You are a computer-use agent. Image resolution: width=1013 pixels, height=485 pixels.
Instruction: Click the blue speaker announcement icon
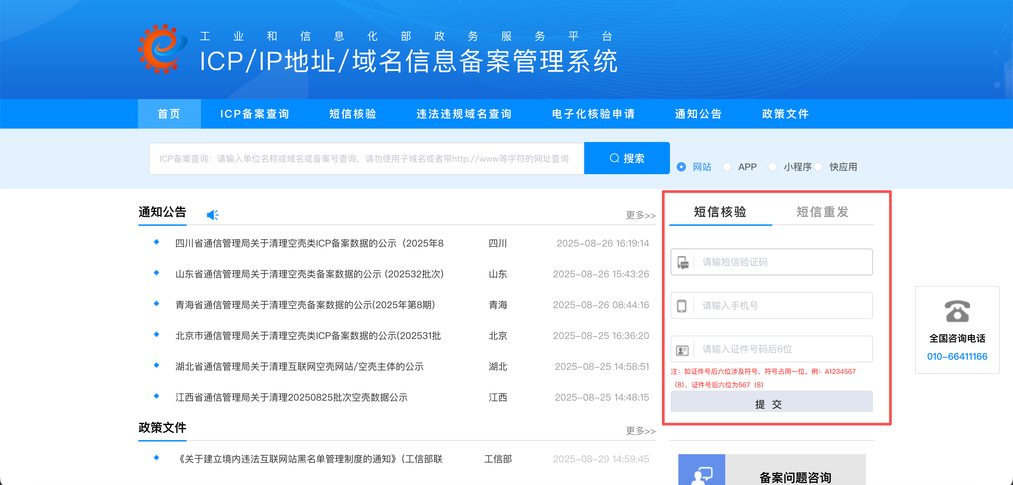tap(212, 215)
